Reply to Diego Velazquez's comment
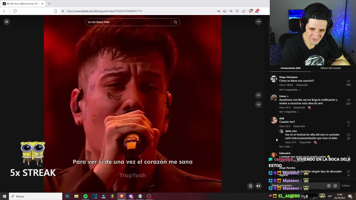Screen dimensions: 356x200 point(302,85)
